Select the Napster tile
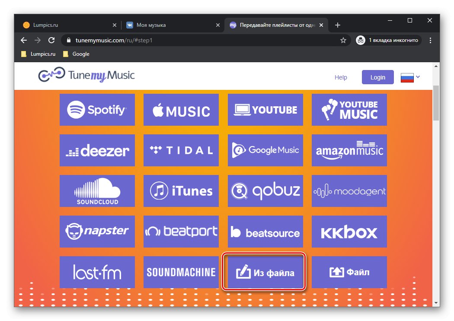 [97, 232]
